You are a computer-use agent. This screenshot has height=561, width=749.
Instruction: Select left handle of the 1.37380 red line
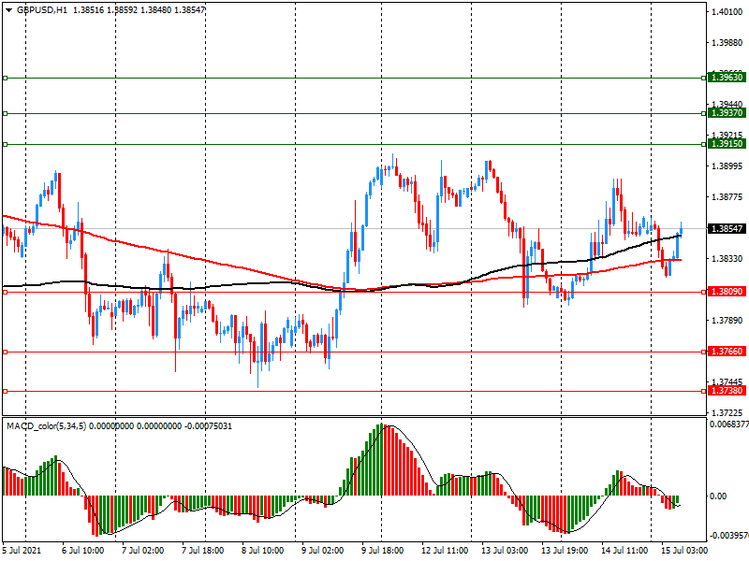pyautogui.click(x=6, y=391)
